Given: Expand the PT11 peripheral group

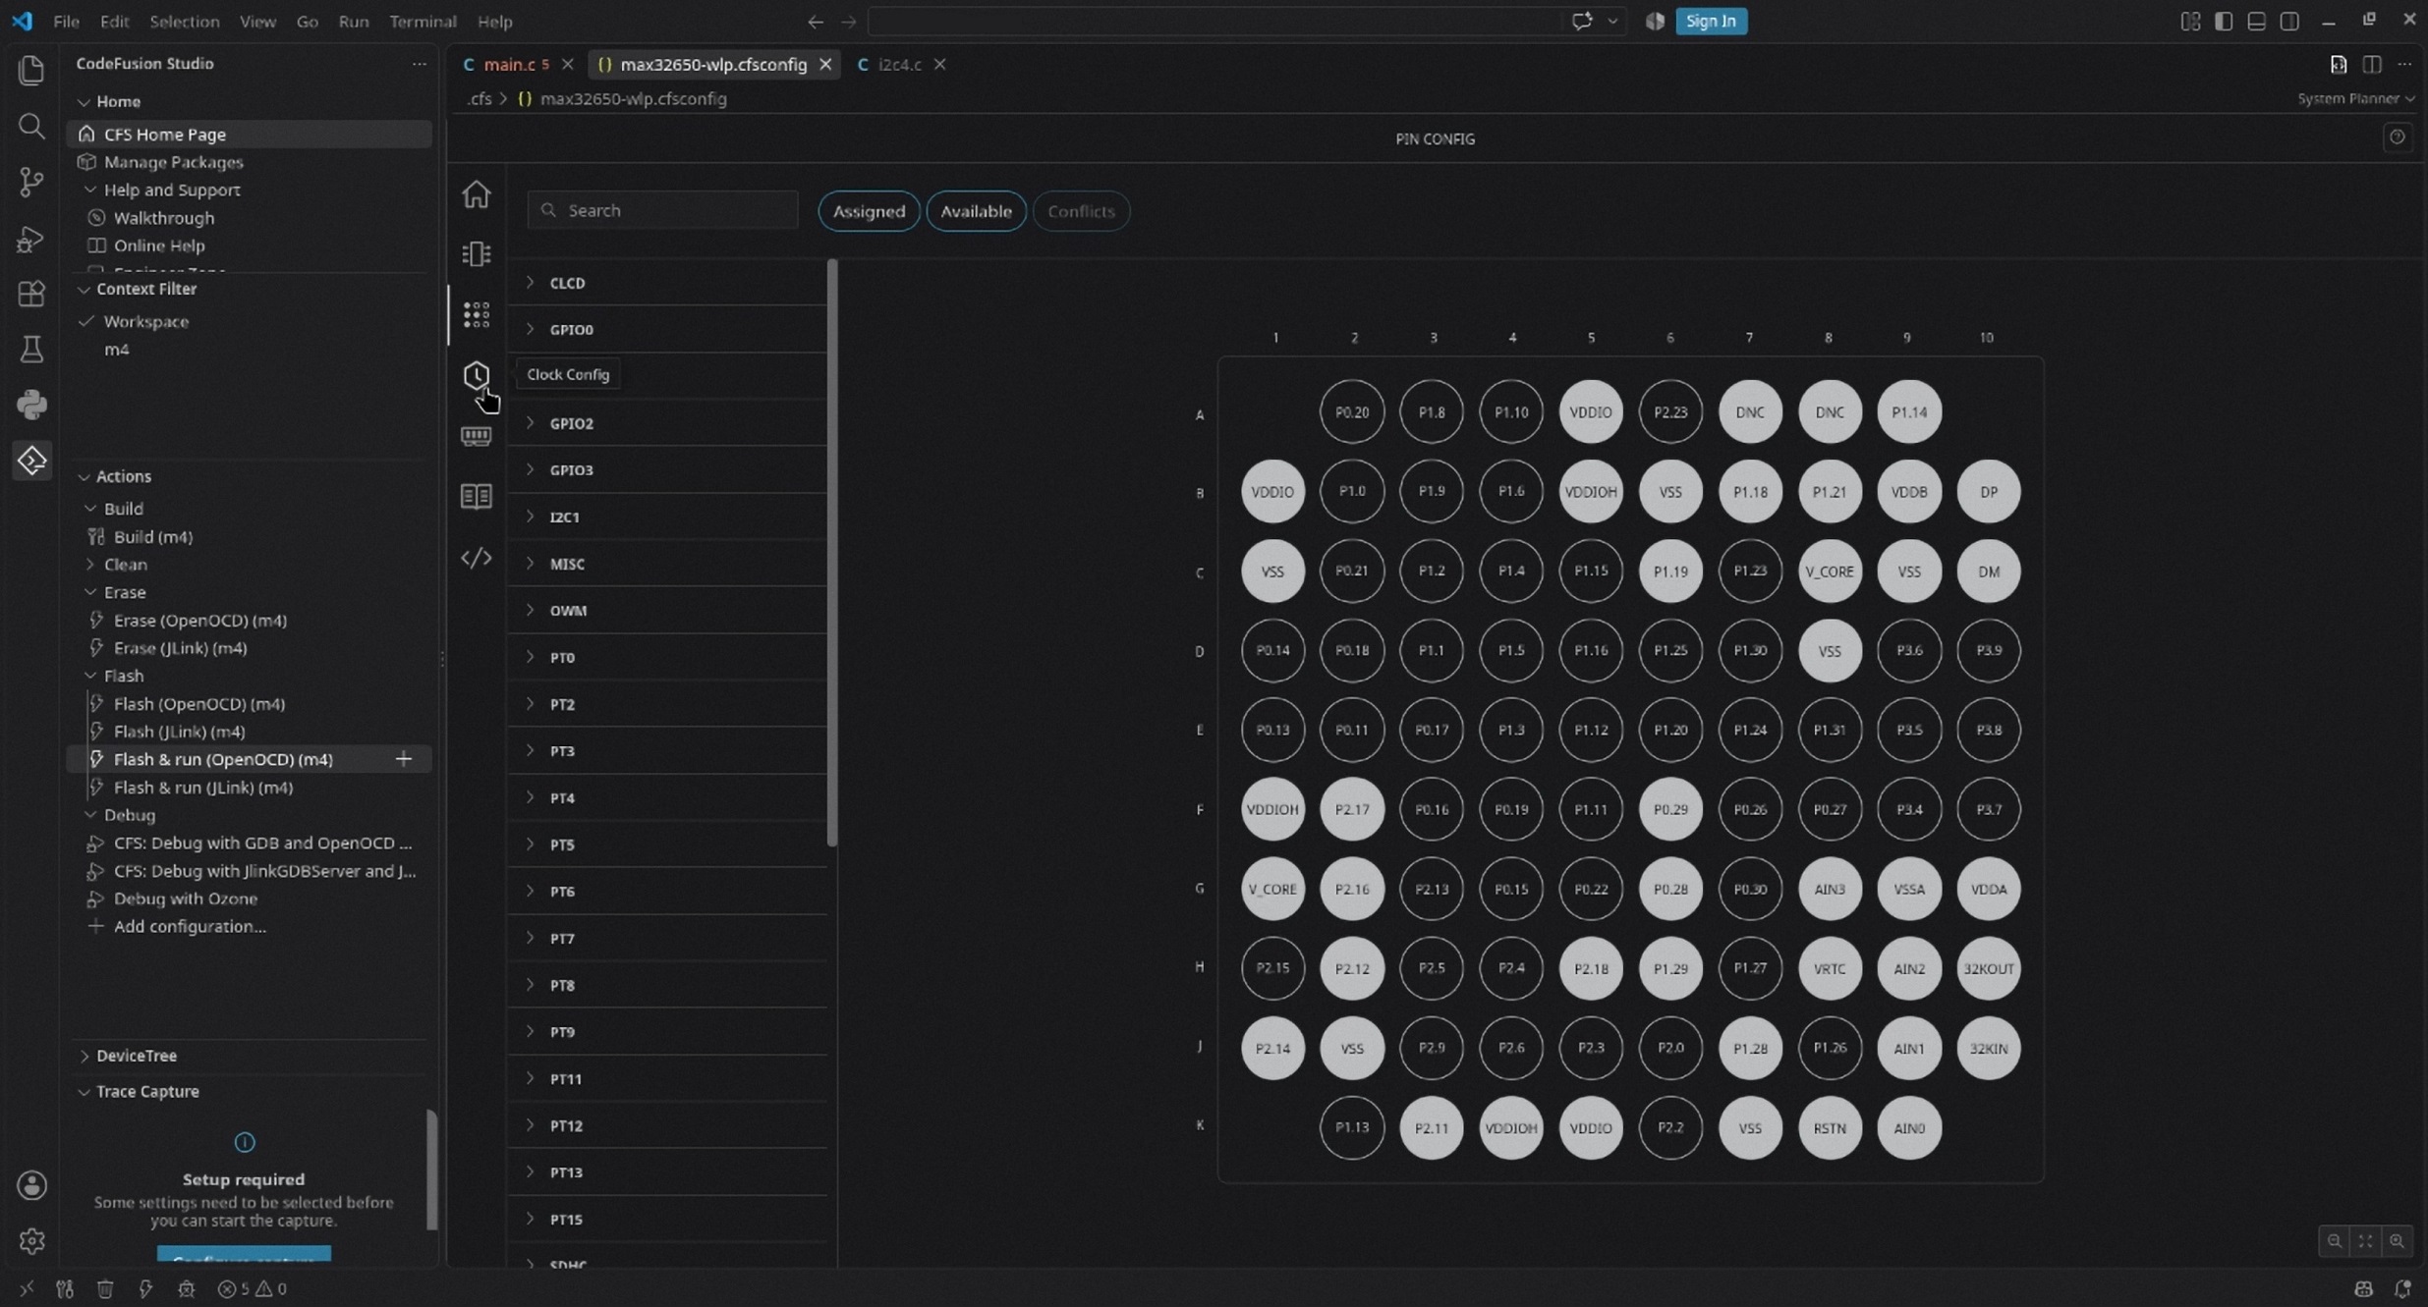Looking at the screenshot, I should click(668, 1078).
